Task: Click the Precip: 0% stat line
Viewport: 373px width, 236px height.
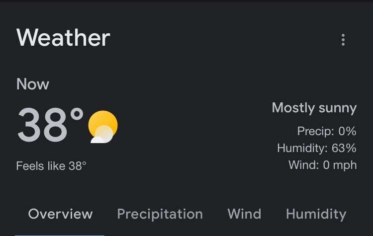Action: tap(327, 131)
